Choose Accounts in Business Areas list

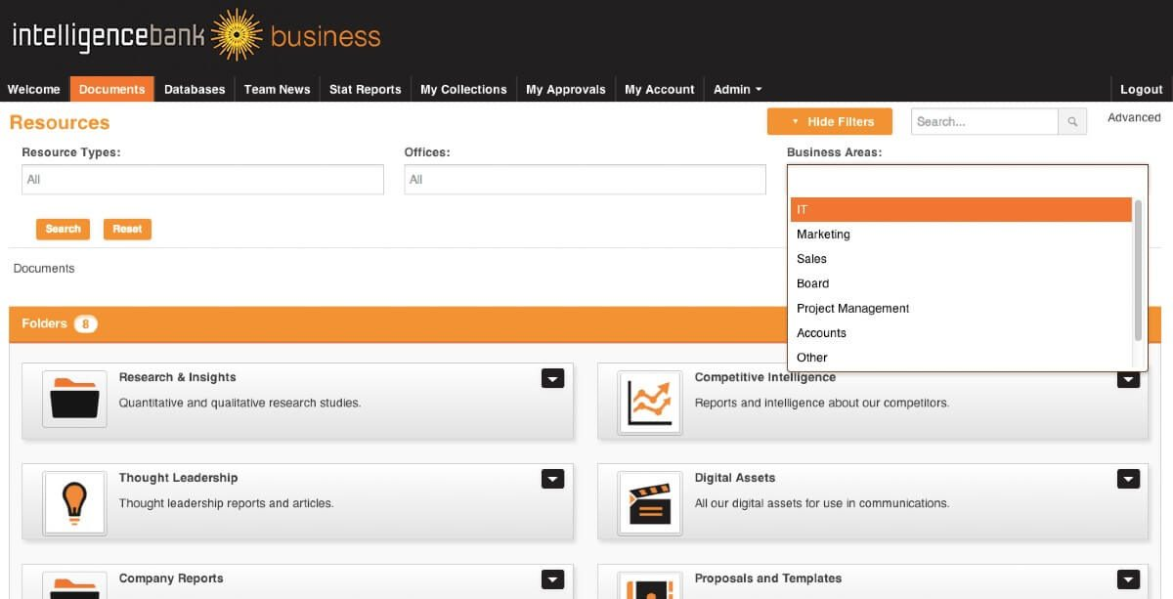(x=961, y=333)
